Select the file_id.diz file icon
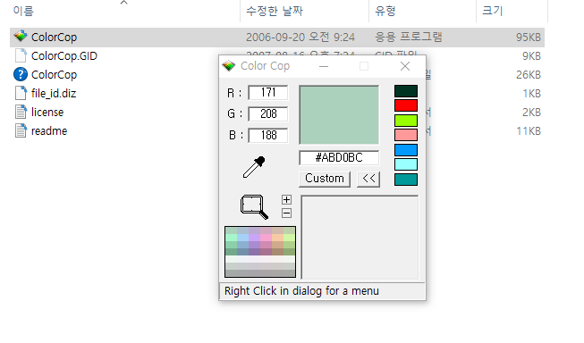The height and width of the screenshot is (343, 584). point(21,93)
